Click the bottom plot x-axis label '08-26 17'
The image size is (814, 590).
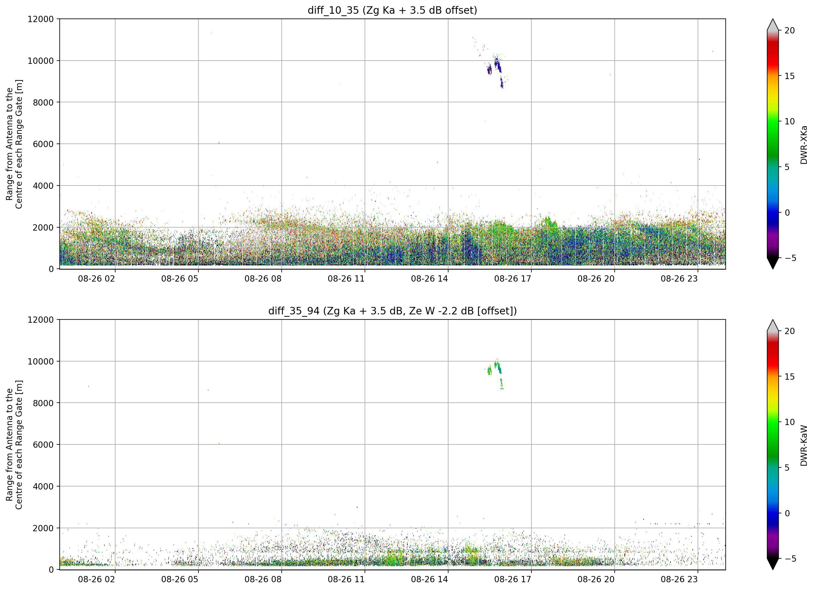513,579
